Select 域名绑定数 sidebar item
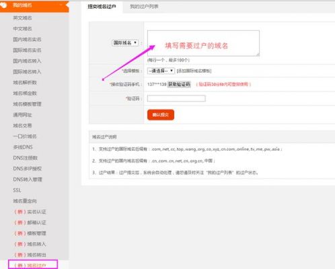The image size is (335, 269). (25, 93)
